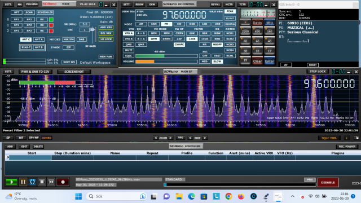Start playback with the green play button
The height and width of the screenshot is (203, 361).
click(11, 182)
